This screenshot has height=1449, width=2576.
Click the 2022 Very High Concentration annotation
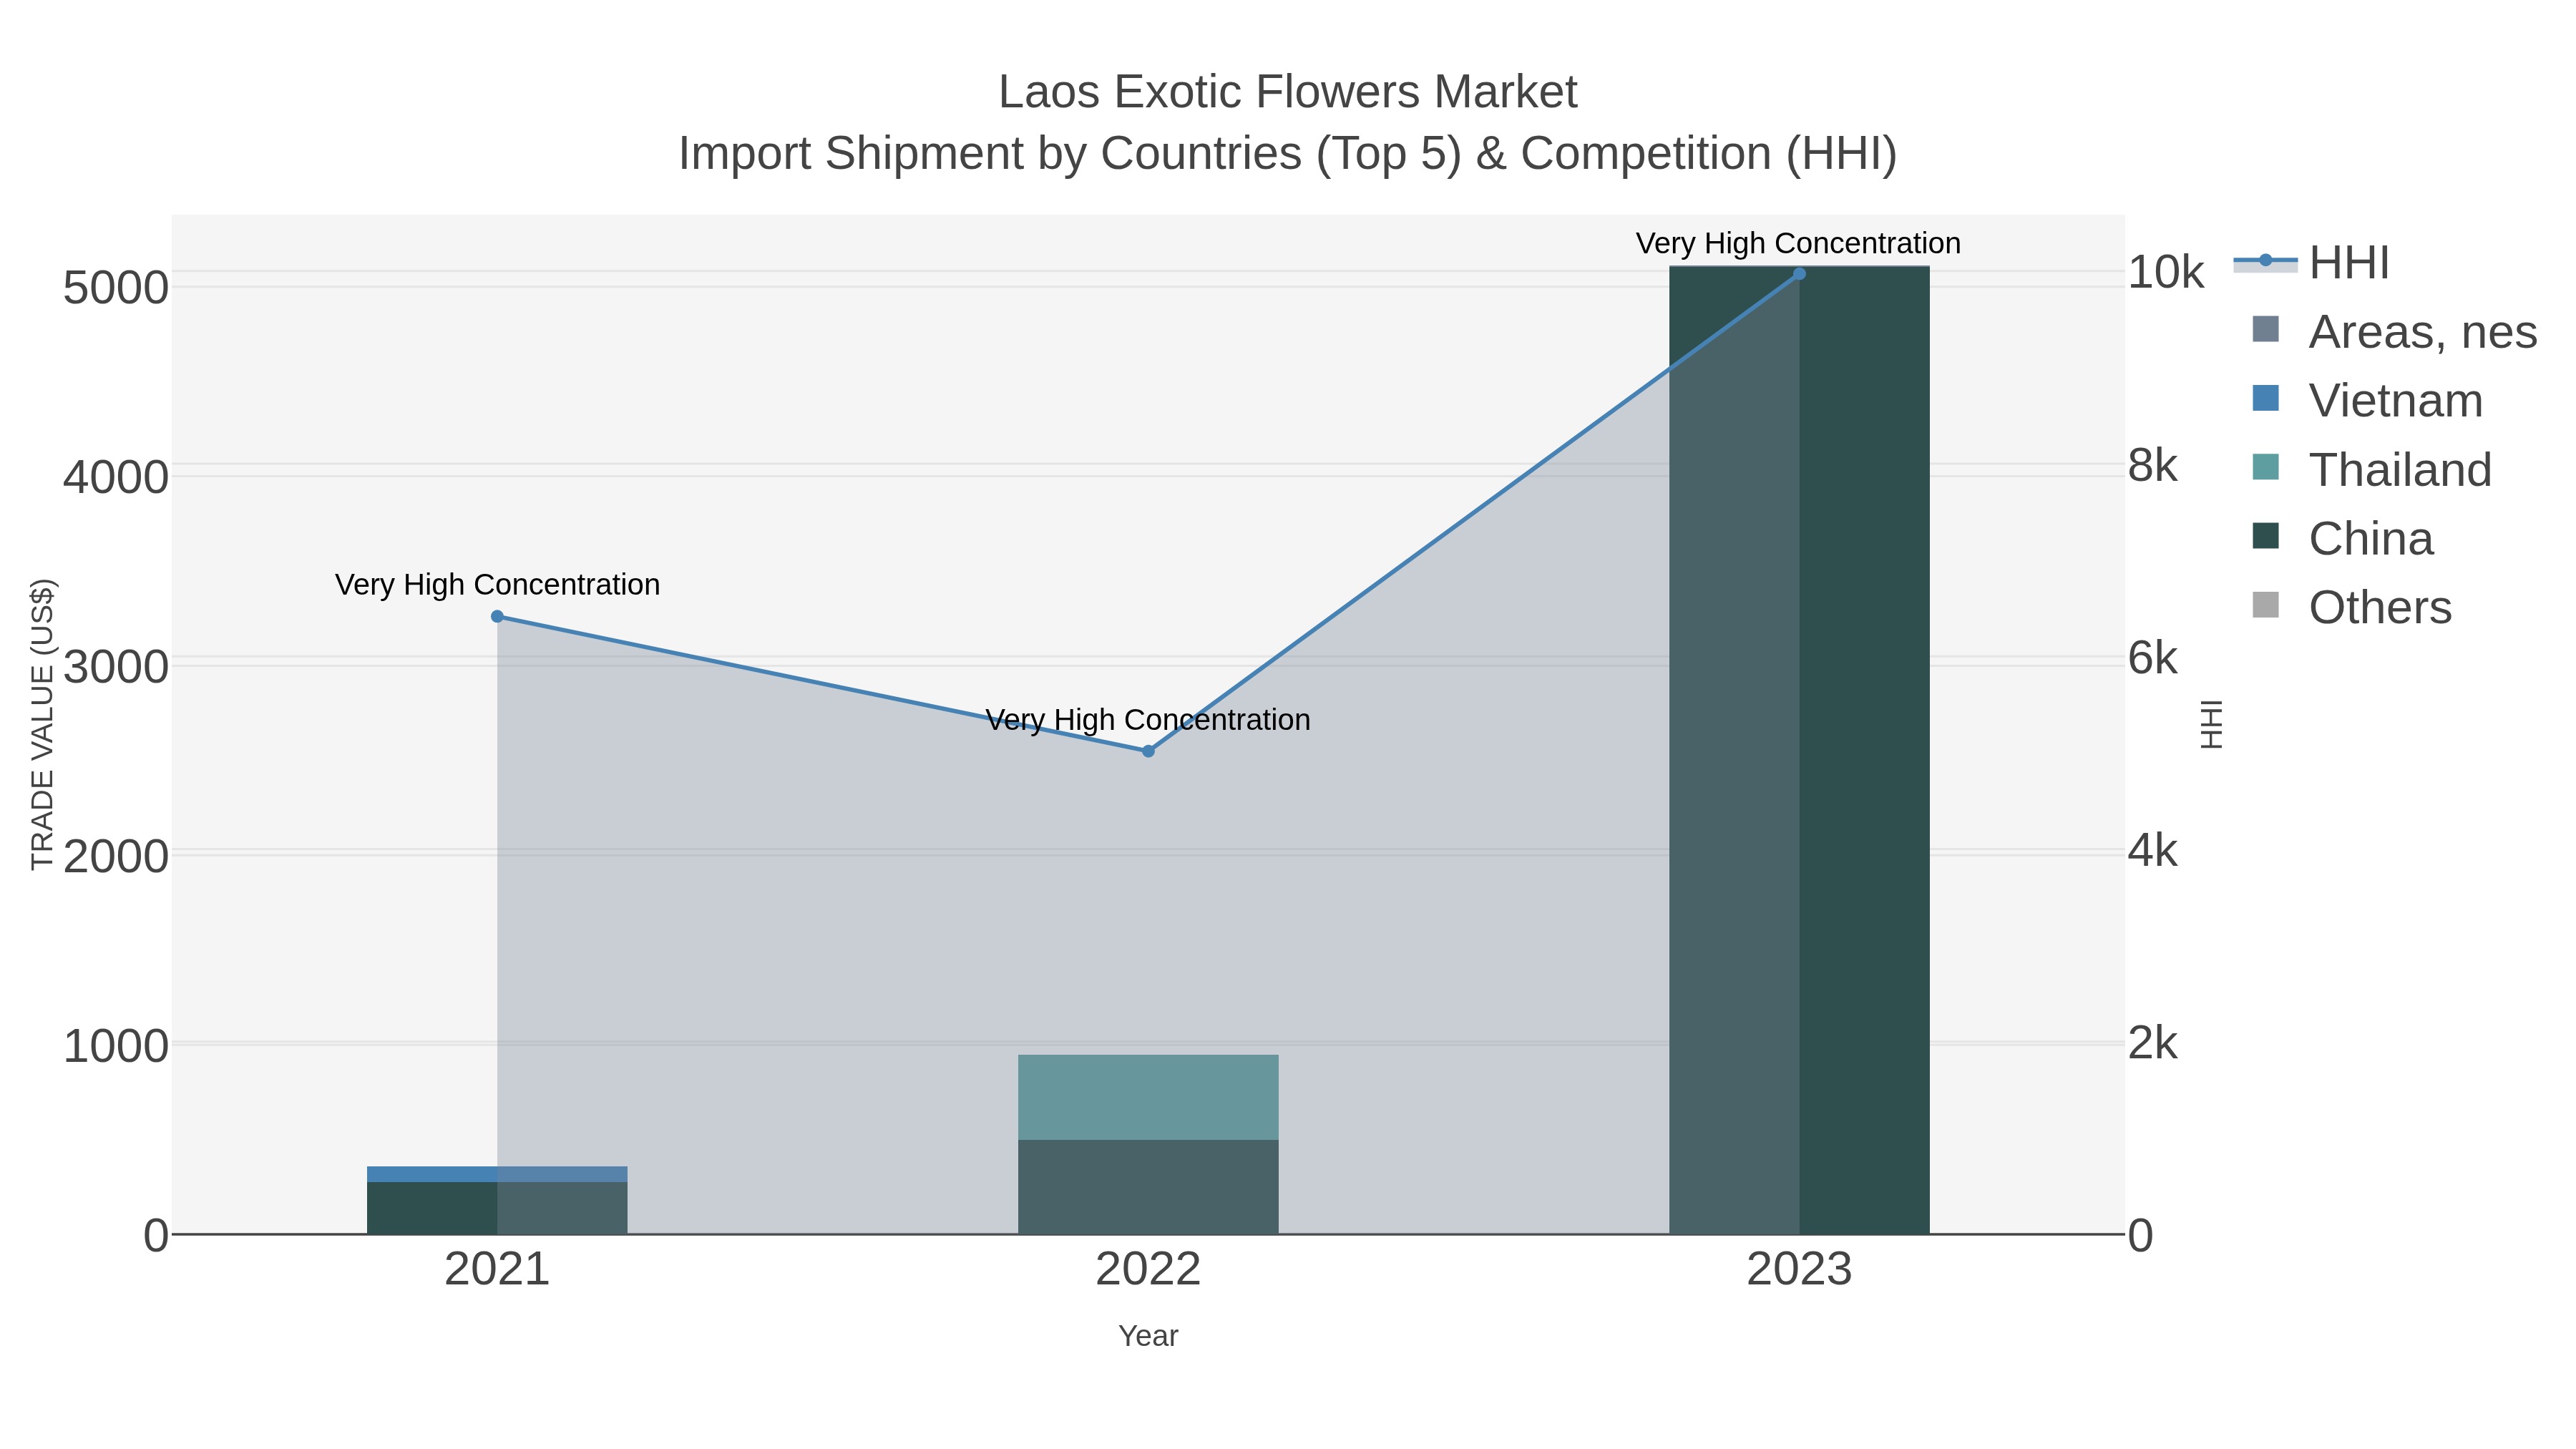point(1148,720)
